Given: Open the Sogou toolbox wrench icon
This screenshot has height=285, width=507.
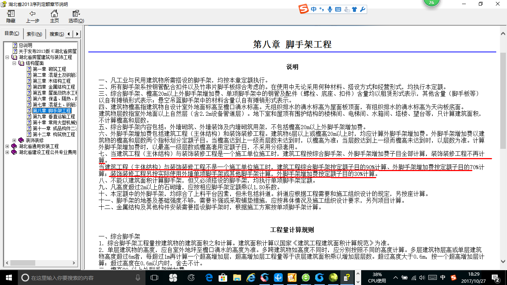Looking at the screenshot, I should click(x=363, y=9).
